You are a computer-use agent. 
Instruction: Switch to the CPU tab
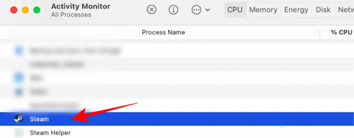[235, 10]
